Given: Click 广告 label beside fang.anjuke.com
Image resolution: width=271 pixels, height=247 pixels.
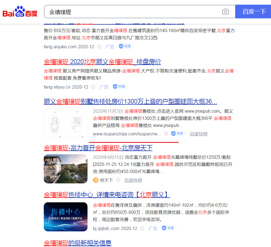Looking at the screenshot, I should click(110, 47).
